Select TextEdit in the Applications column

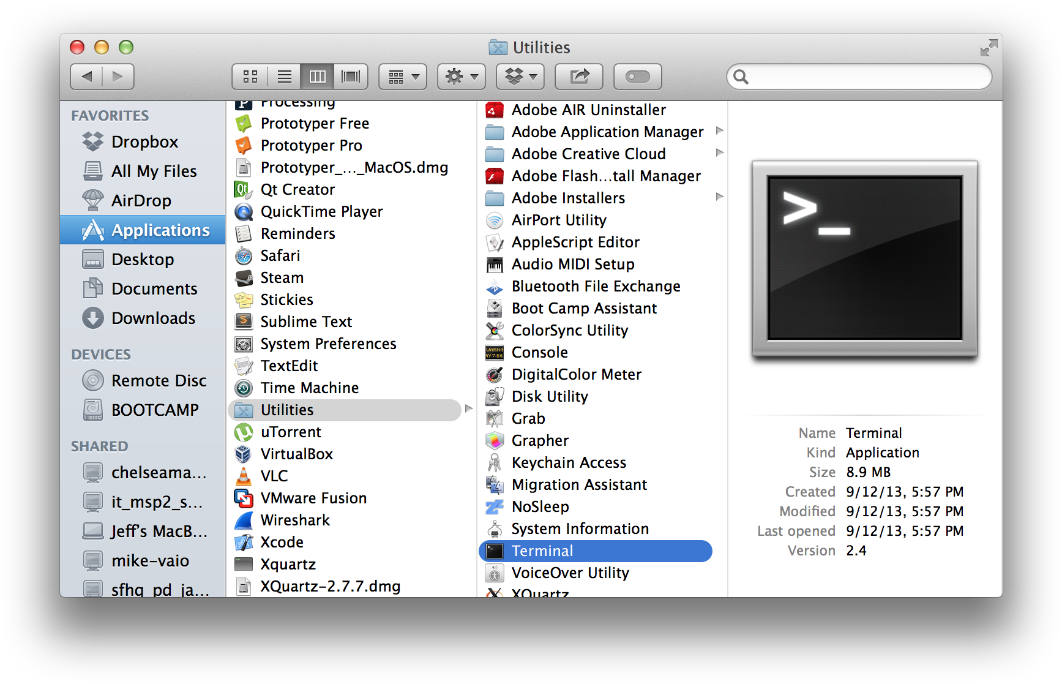tap(345, 366)
